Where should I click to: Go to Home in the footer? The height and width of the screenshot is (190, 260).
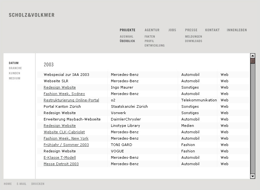pos(8,184)
